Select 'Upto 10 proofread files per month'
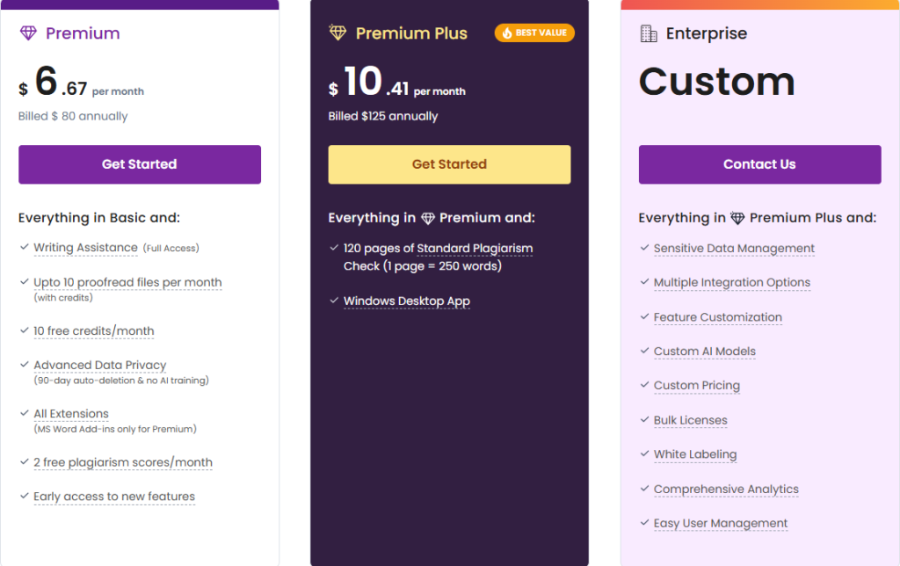The height and width of the screenshot is (566, 900). pyautogui.click(x=127, y=282)
